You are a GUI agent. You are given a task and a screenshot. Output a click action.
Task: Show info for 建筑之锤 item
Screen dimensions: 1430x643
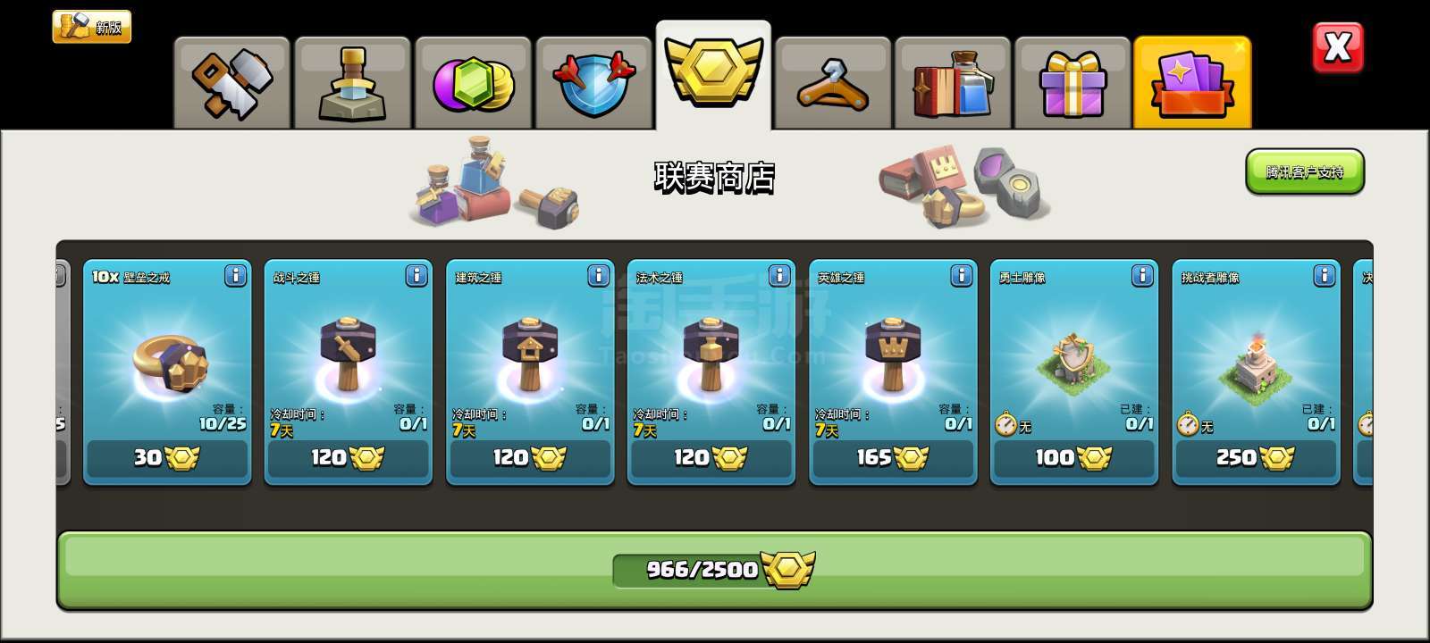click(599, 275)
